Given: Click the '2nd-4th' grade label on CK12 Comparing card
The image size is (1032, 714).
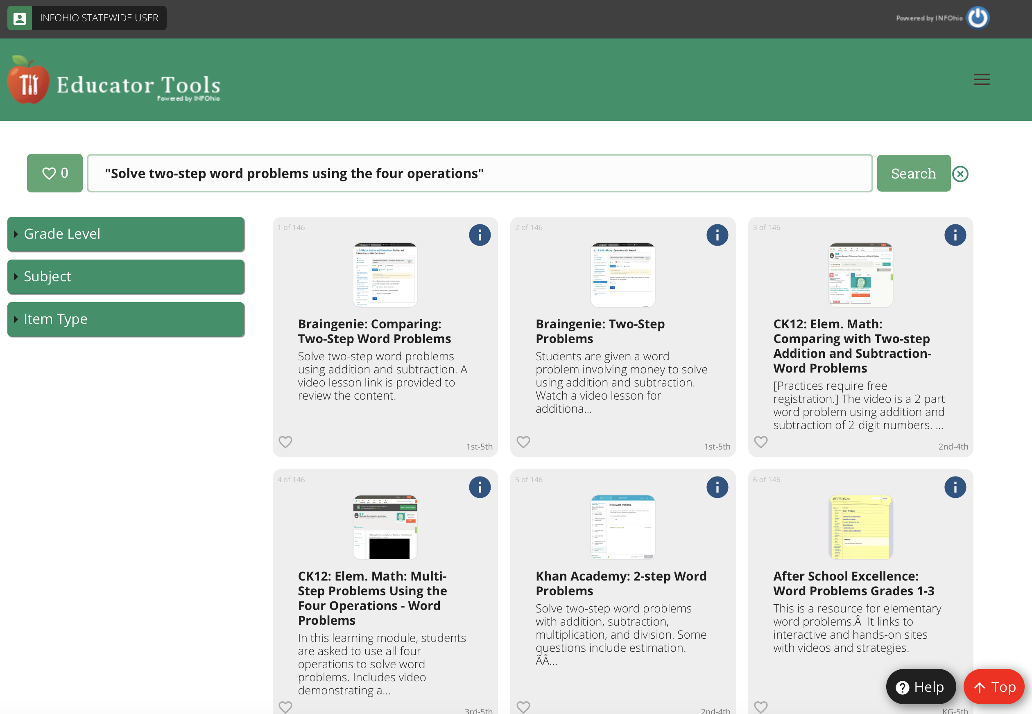Looking at the screenshot, I should pyautogui.click(x=953, y=447).
